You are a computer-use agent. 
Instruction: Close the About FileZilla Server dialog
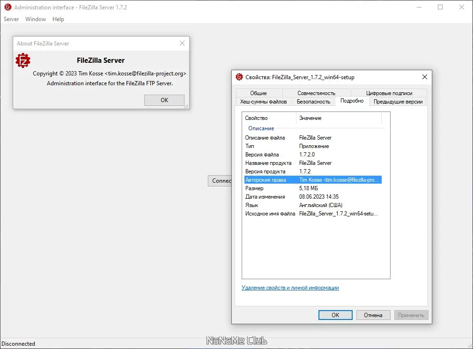click(x=182, y=43)
